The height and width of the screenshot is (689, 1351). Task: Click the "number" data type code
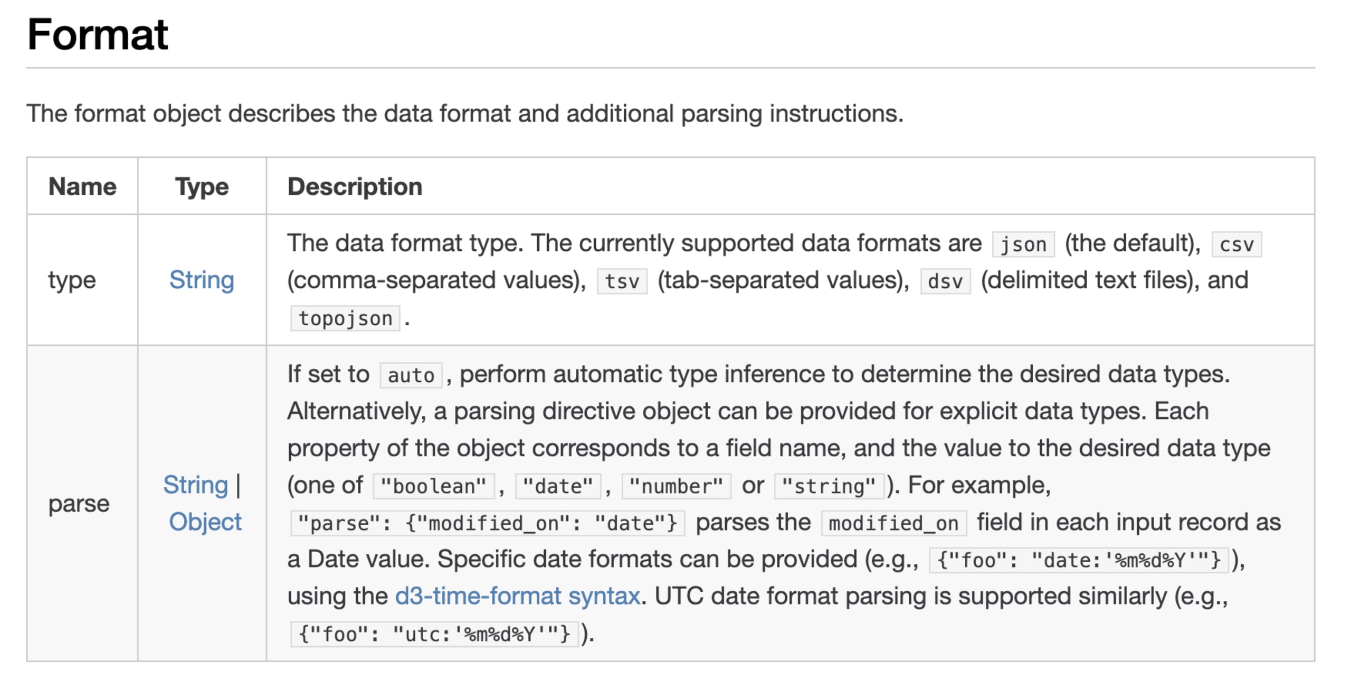(676, 486)
